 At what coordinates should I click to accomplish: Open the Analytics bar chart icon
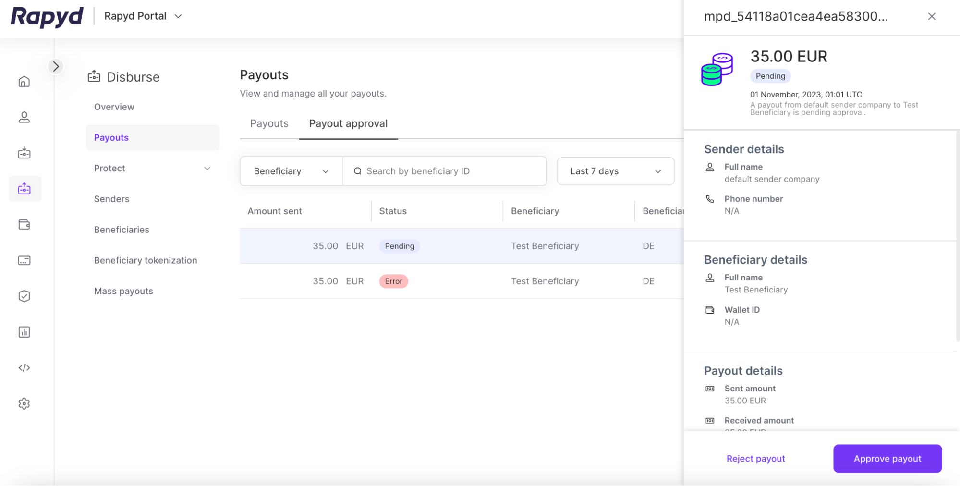[x=24, y=331]
